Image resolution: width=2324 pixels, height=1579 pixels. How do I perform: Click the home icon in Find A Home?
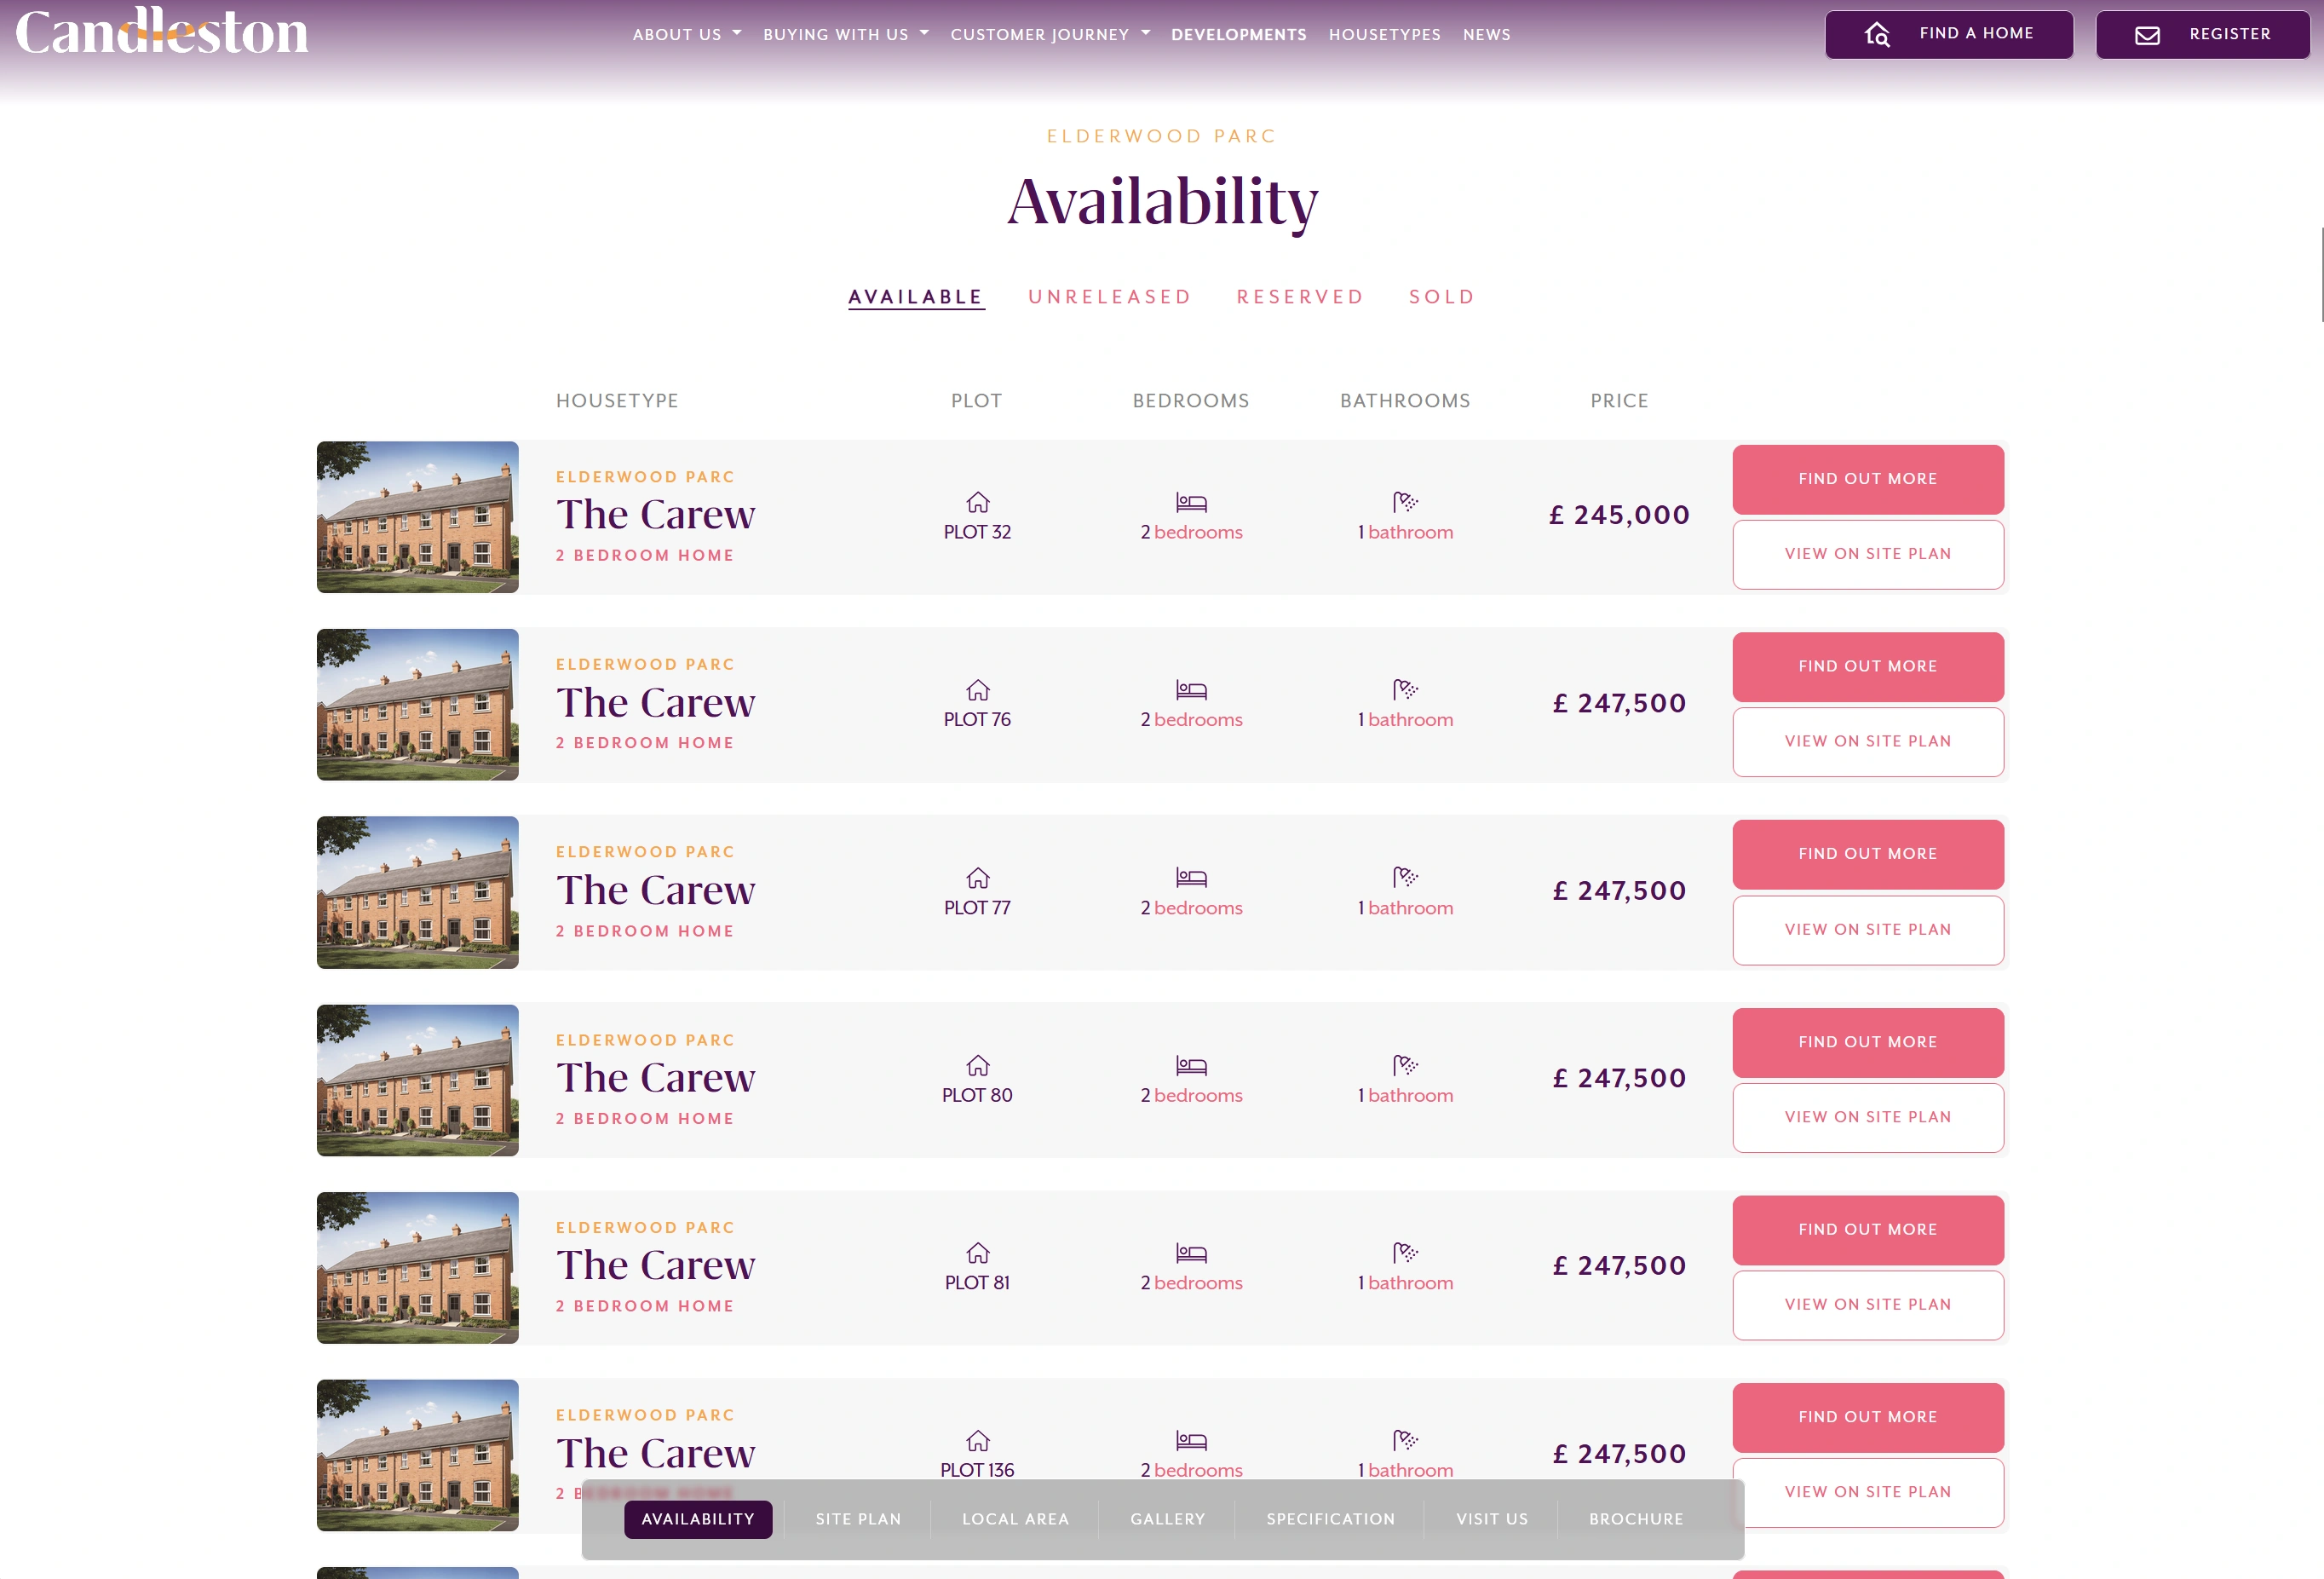(1879, 33)
